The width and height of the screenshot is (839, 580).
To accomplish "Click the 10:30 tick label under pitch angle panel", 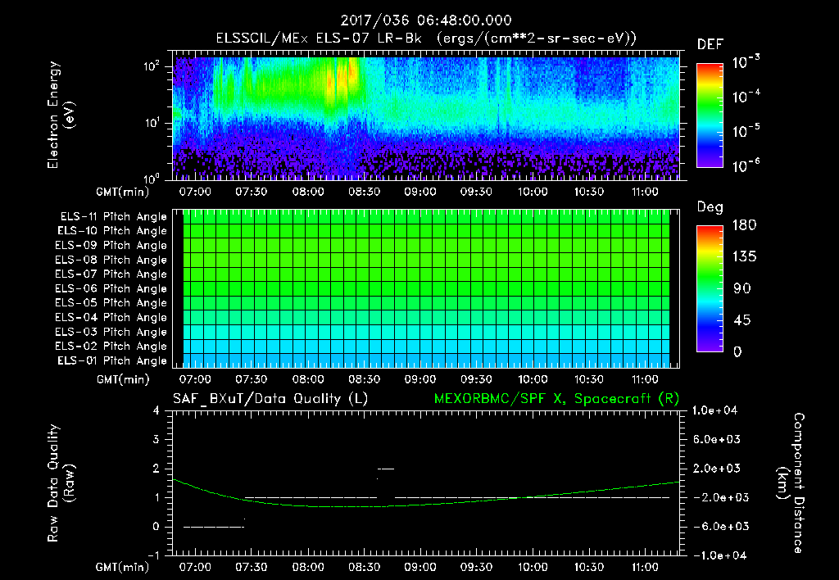I will [589, 379].
